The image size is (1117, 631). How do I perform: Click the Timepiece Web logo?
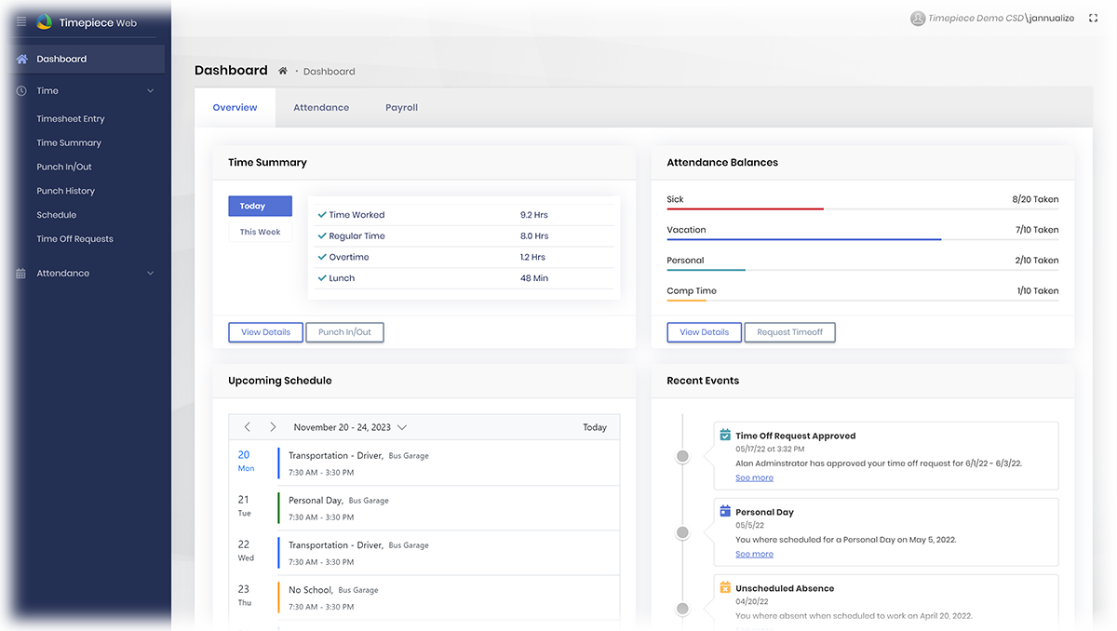(x=45, y=22)
